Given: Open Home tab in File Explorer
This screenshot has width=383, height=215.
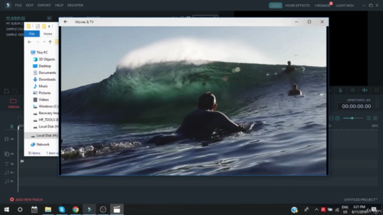Looking at the screenshot, I should click(x=48, y=33).
